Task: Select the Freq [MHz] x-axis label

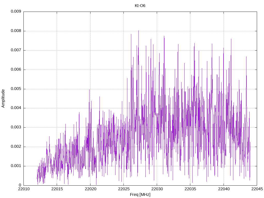Action: pyautogui.click(x=140, y=195)
